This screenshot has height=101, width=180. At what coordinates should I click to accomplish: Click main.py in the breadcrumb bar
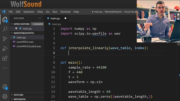point(56,24)
